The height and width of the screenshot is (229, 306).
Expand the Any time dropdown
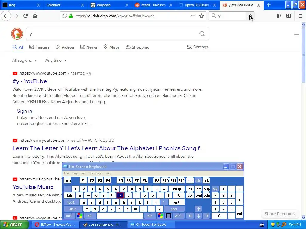pyautogui.click(x=56, y=60)
